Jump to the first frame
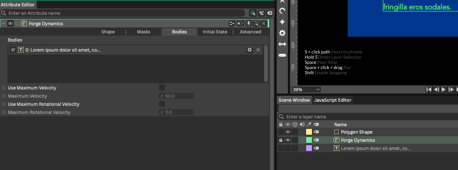Viewport: 458px width, 170px height. pyautogui.click(x=429, y=89)
